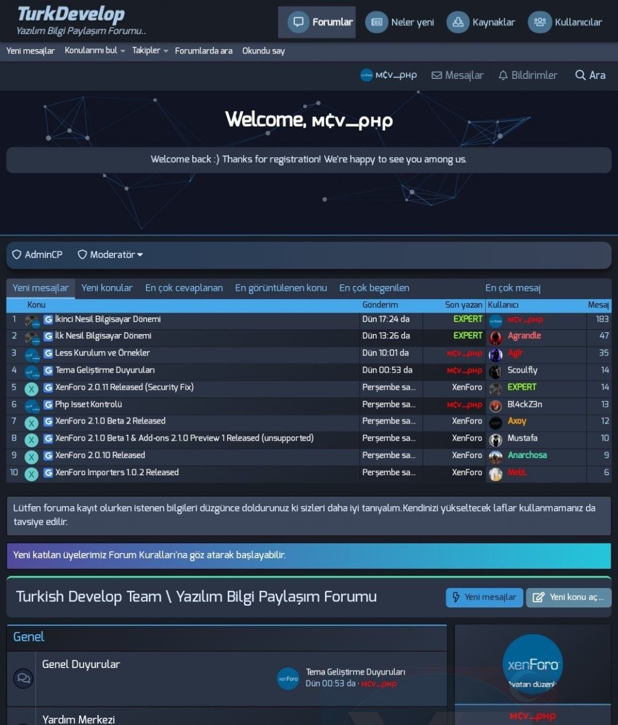Switch to the Yeni konular tab
The image size is (618, 725).
coord(107,288)
